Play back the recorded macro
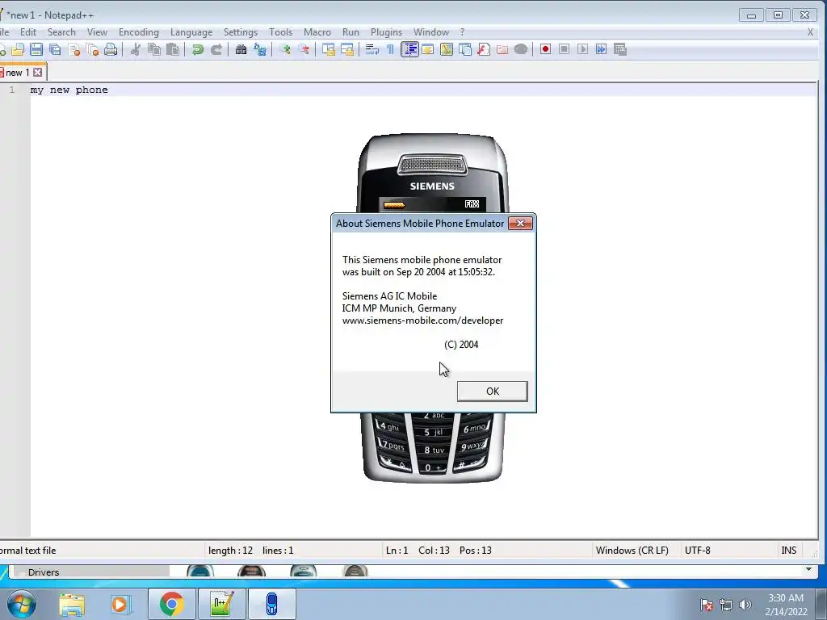The width and height of the screenshot is (827, 620). 582,49
